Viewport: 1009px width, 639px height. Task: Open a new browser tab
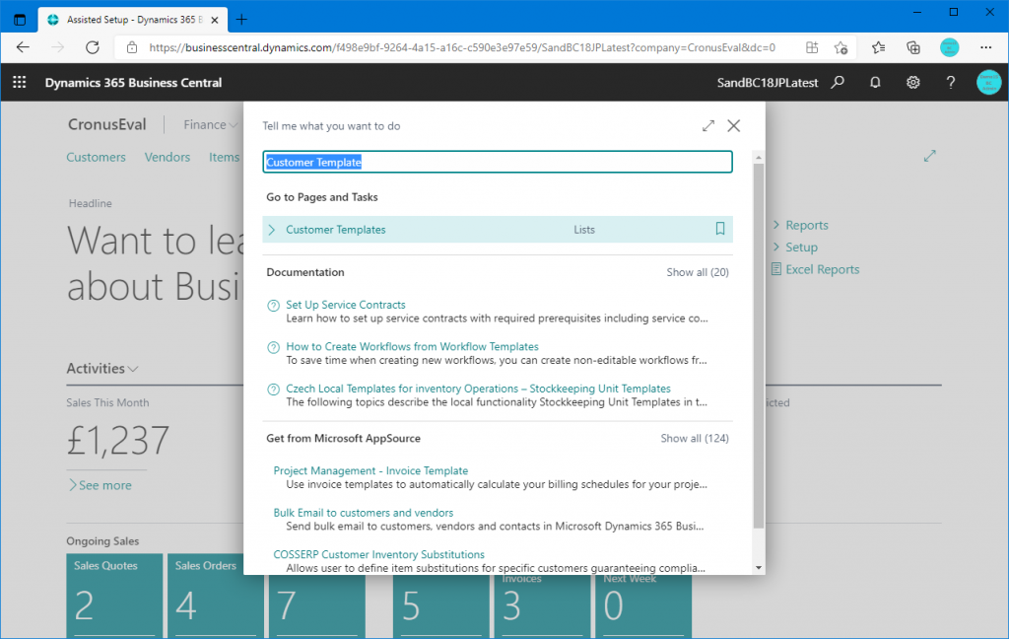coord(241,20)
